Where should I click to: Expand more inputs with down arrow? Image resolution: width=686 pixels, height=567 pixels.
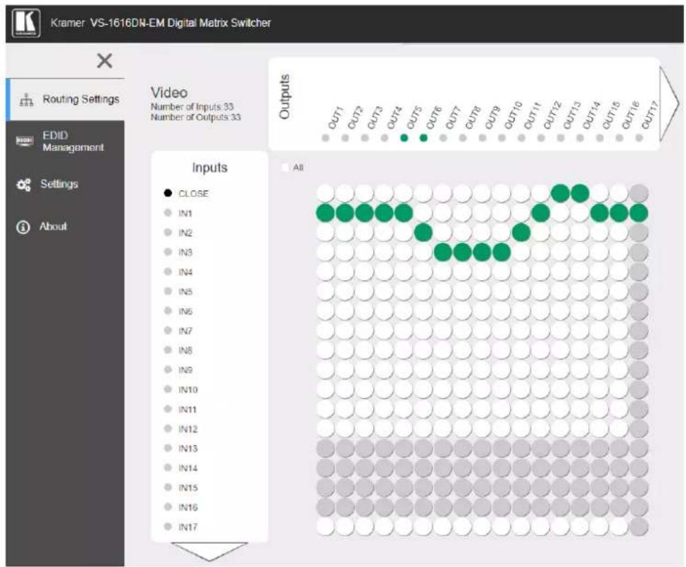[x=209, y=552]
